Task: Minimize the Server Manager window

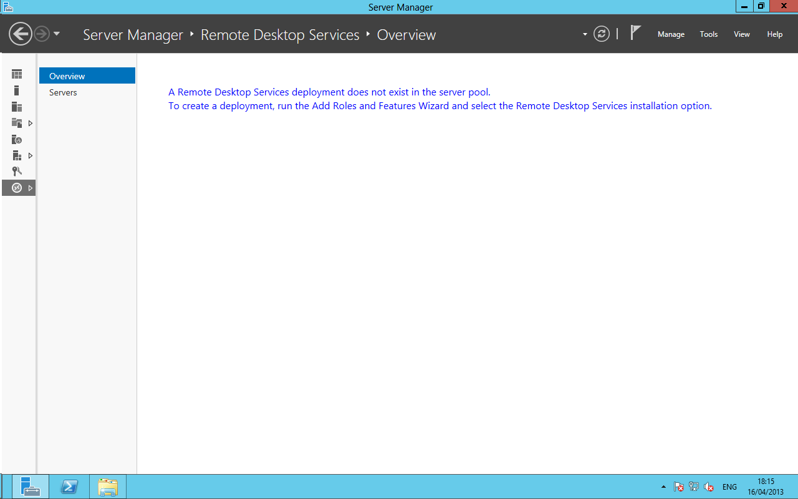Action: tap(744, 6)
